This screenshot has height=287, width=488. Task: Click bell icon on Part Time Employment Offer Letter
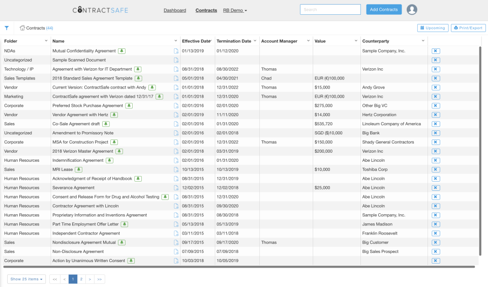[x=125, y=224]
